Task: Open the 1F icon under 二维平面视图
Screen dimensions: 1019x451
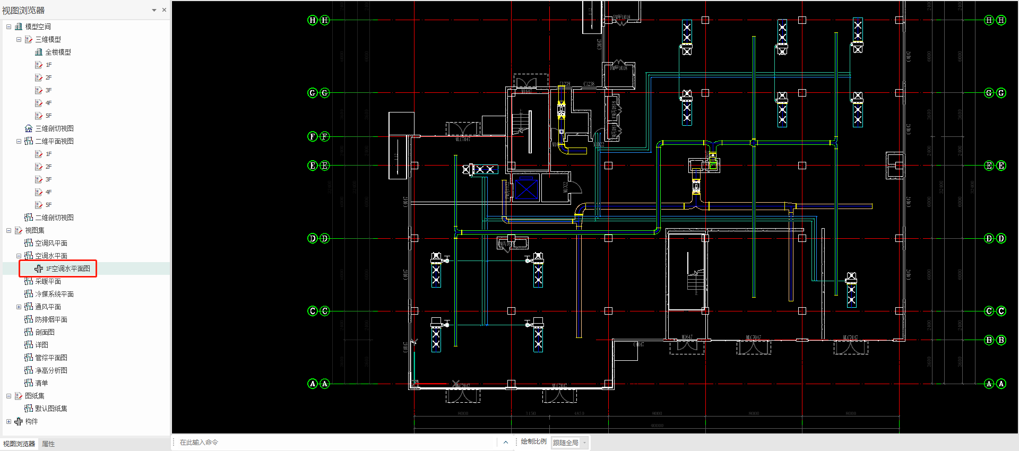Action: [x=39, y=154]
